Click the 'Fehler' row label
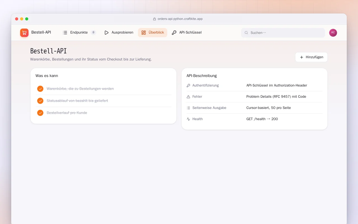The width and height of the screenshot is (358, 224). (197, 97)
